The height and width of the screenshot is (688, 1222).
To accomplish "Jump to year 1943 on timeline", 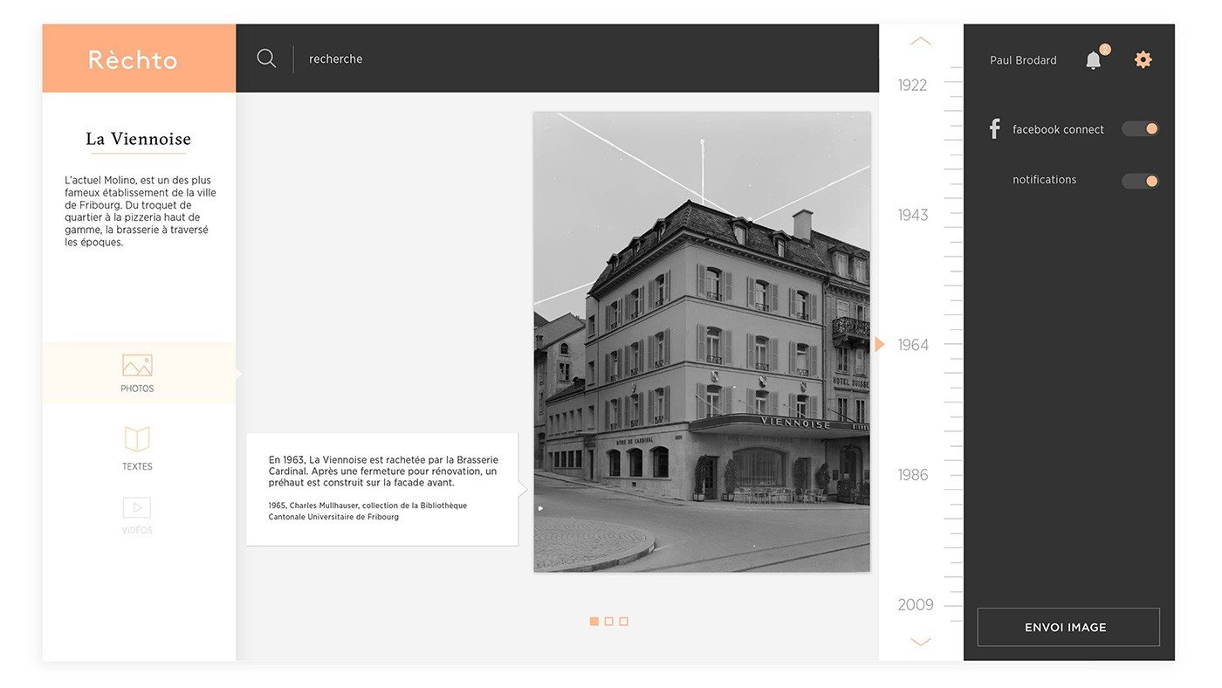I will tap(913, 215).
